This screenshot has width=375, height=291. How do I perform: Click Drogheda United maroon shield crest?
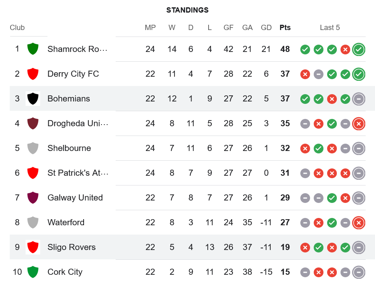33,123
